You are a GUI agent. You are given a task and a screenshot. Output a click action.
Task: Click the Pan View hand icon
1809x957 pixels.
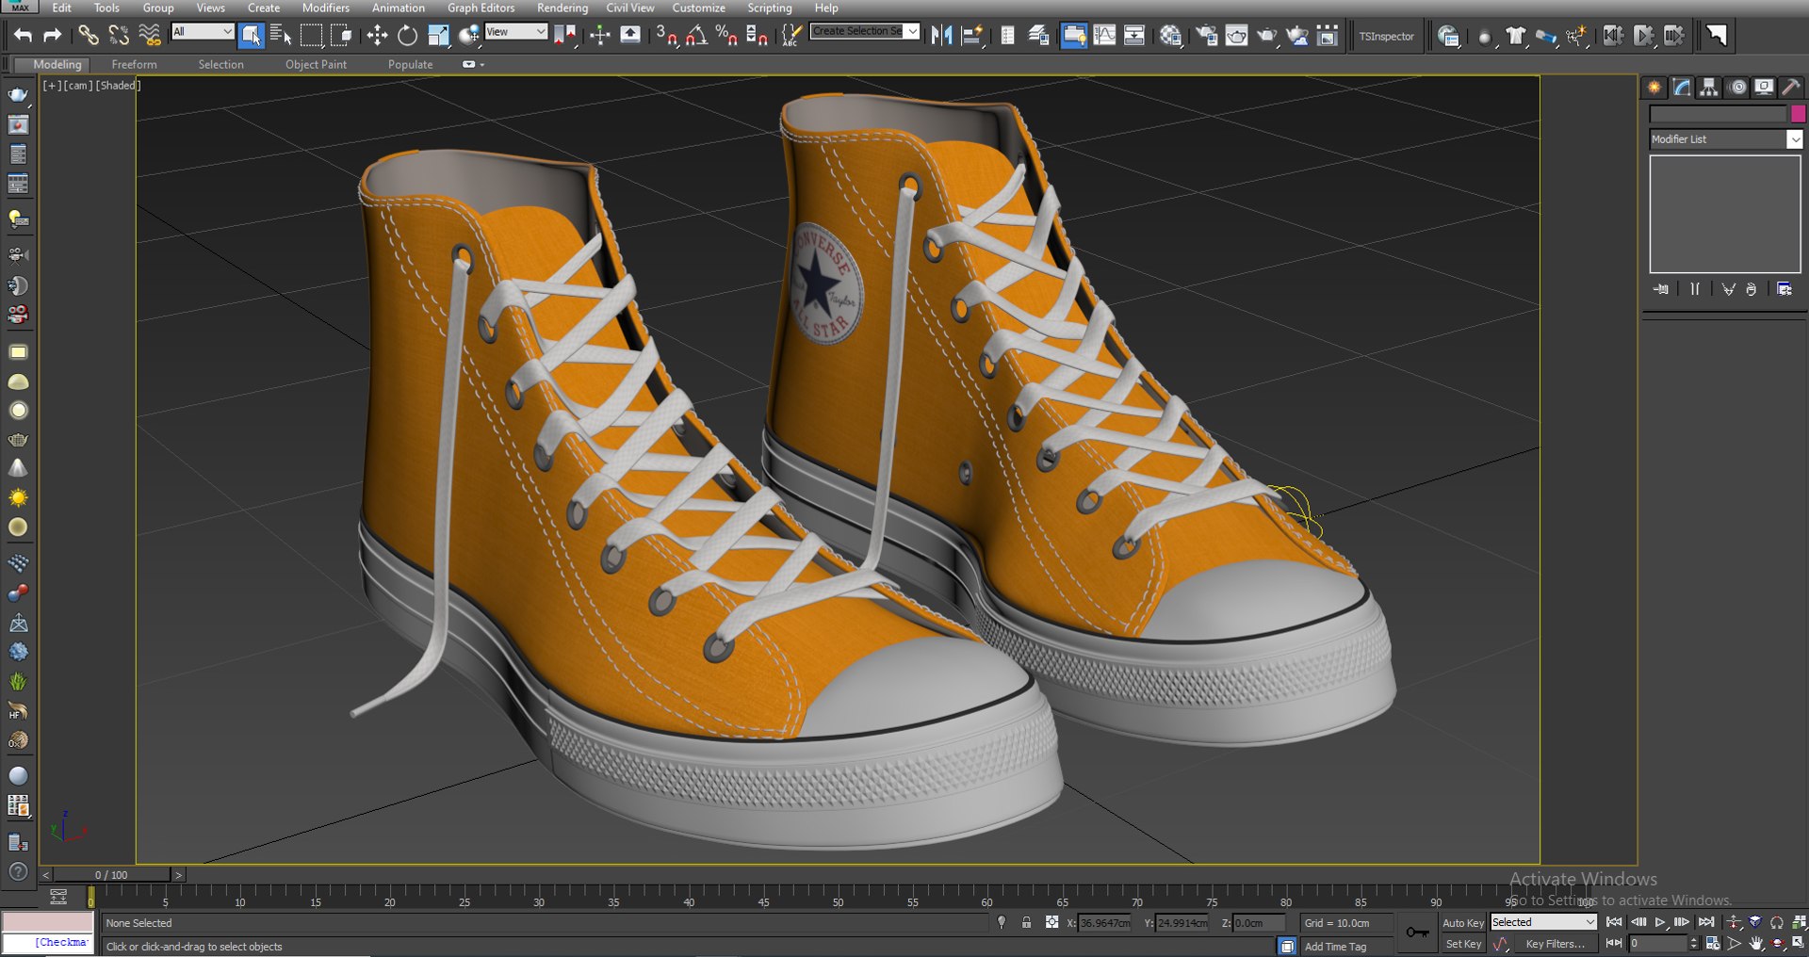1756,943
